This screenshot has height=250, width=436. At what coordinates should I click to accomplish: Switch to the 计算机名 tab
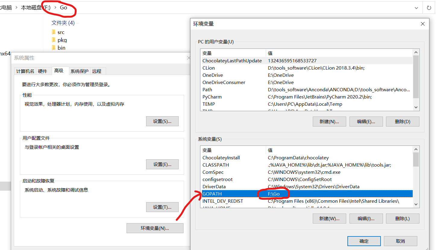[25, 71]
